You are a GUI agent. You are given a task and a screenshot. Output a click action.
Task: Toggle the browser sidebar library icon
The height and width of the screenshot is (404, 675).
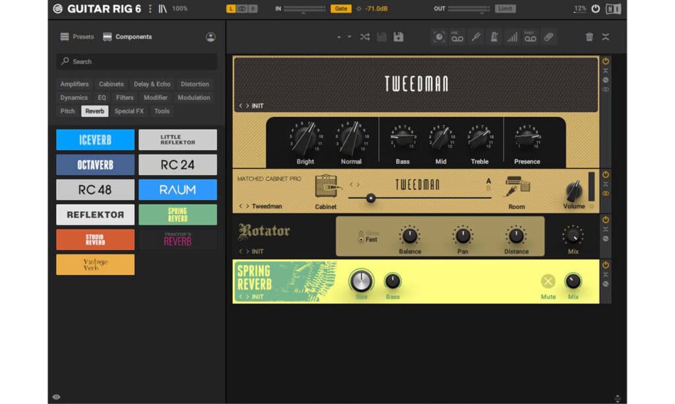coord(162,9)
